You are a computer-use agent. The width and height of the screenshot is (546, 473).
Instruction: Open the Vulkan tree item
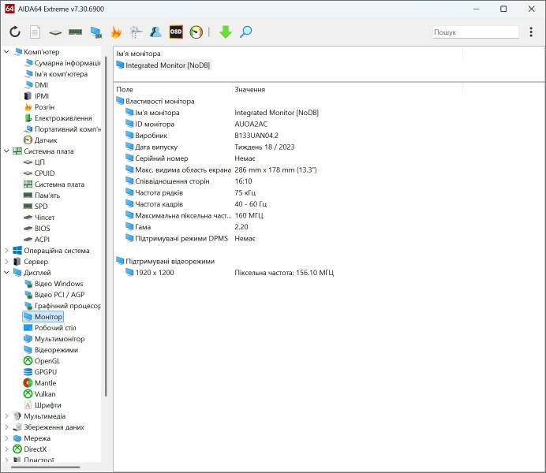coord(39,394)
